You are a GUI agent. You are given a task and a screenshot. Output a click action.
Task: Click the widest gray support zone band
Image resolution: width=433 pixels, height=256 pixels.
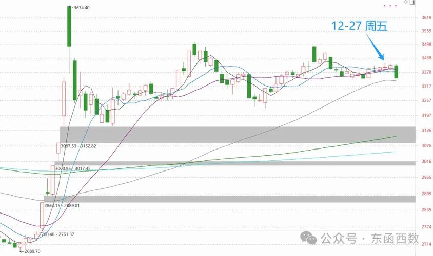click(236, 135)
